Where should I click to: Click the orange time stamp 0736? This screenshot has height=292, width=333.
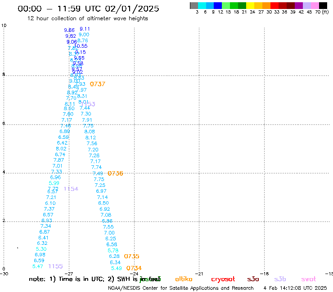tap(115, 173)
